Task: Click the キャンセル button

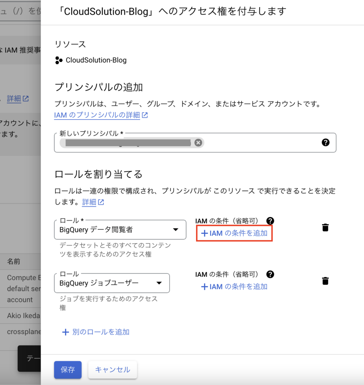Action: pos(113,370)
